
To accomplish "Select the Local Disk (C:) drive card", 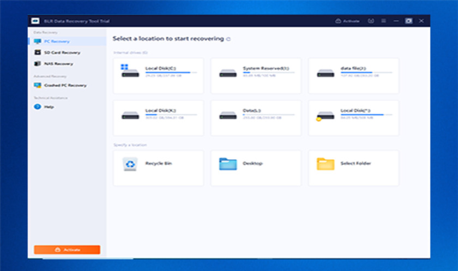I will [x=159, y=76].
